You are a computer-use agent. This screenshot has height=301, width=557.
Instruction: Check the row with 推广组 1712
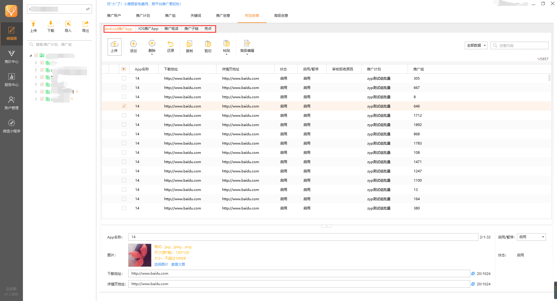[x=124, y=115]
